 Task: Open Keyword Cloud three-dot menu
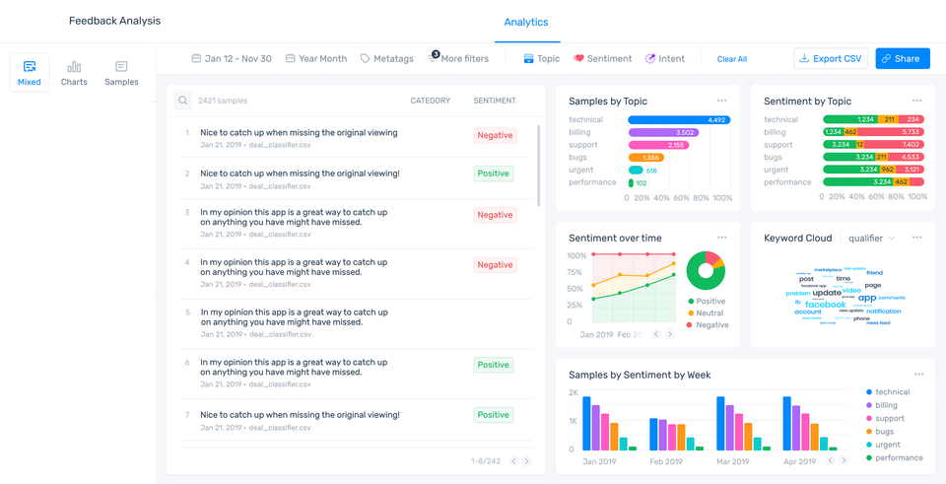(x=917, y=238)
